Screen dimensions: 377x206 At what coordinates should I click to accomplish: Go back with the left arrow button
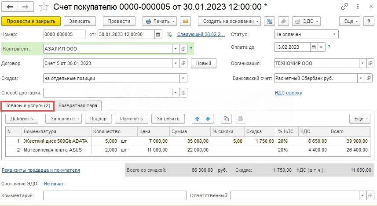[10, 7]
